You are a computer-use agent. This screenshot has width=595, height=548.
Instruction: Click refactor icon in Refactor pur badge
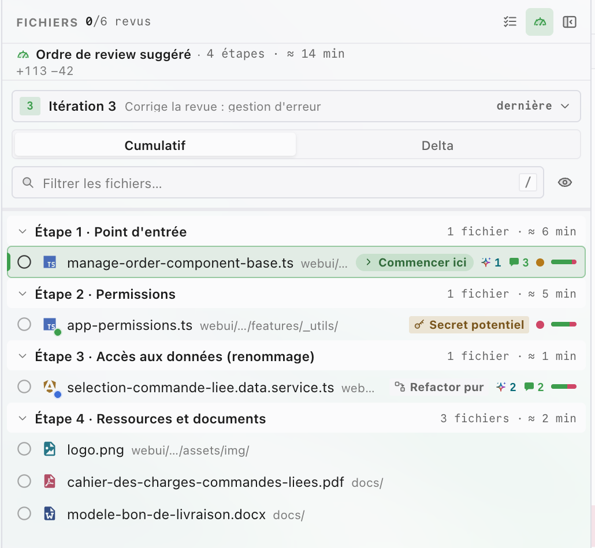(400, 387)
